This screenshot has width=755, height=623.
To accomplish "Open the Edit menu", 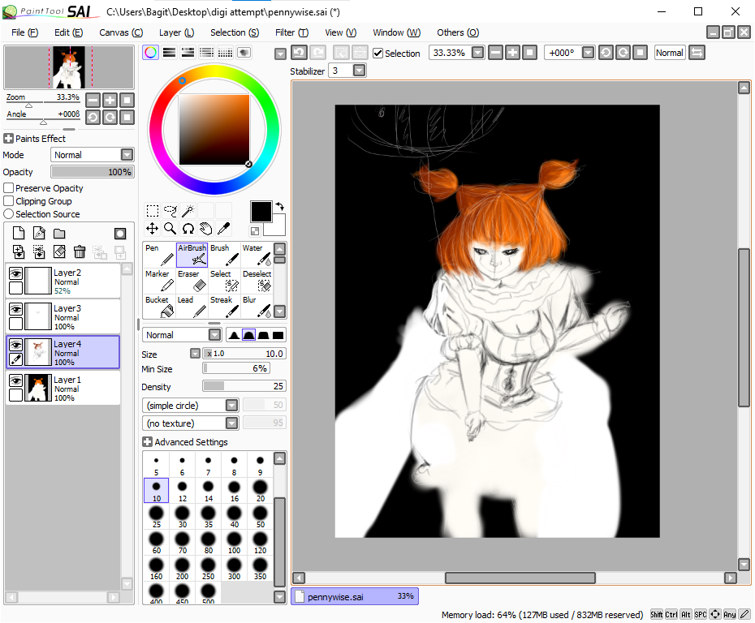I will tap(68, 32).
